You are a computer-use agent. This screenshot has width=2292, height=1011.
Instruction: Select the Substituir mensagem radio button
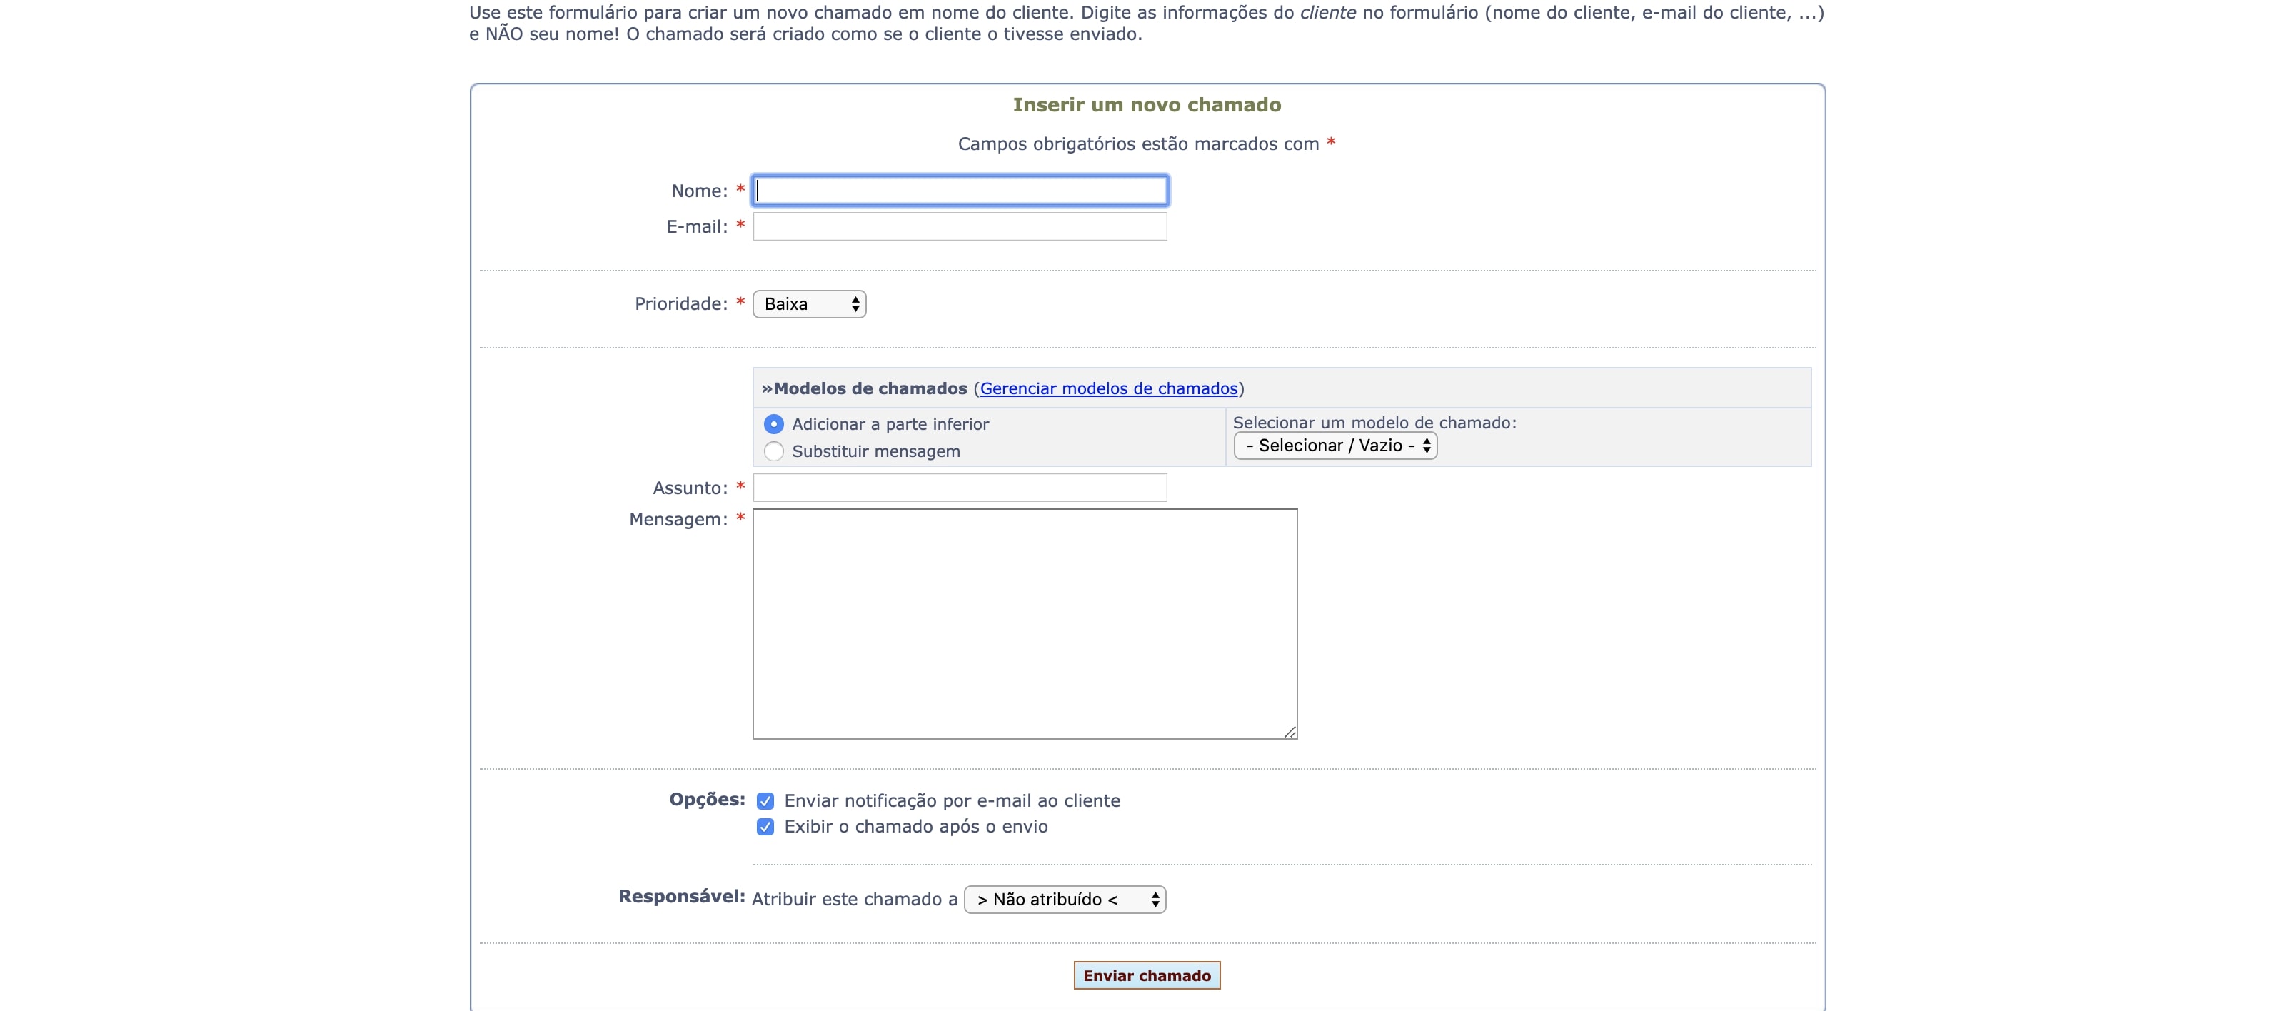[x=773, y=451]
